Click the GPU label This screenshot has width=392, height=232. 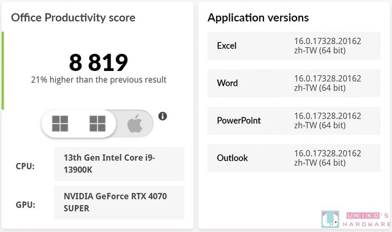[25, 205]
